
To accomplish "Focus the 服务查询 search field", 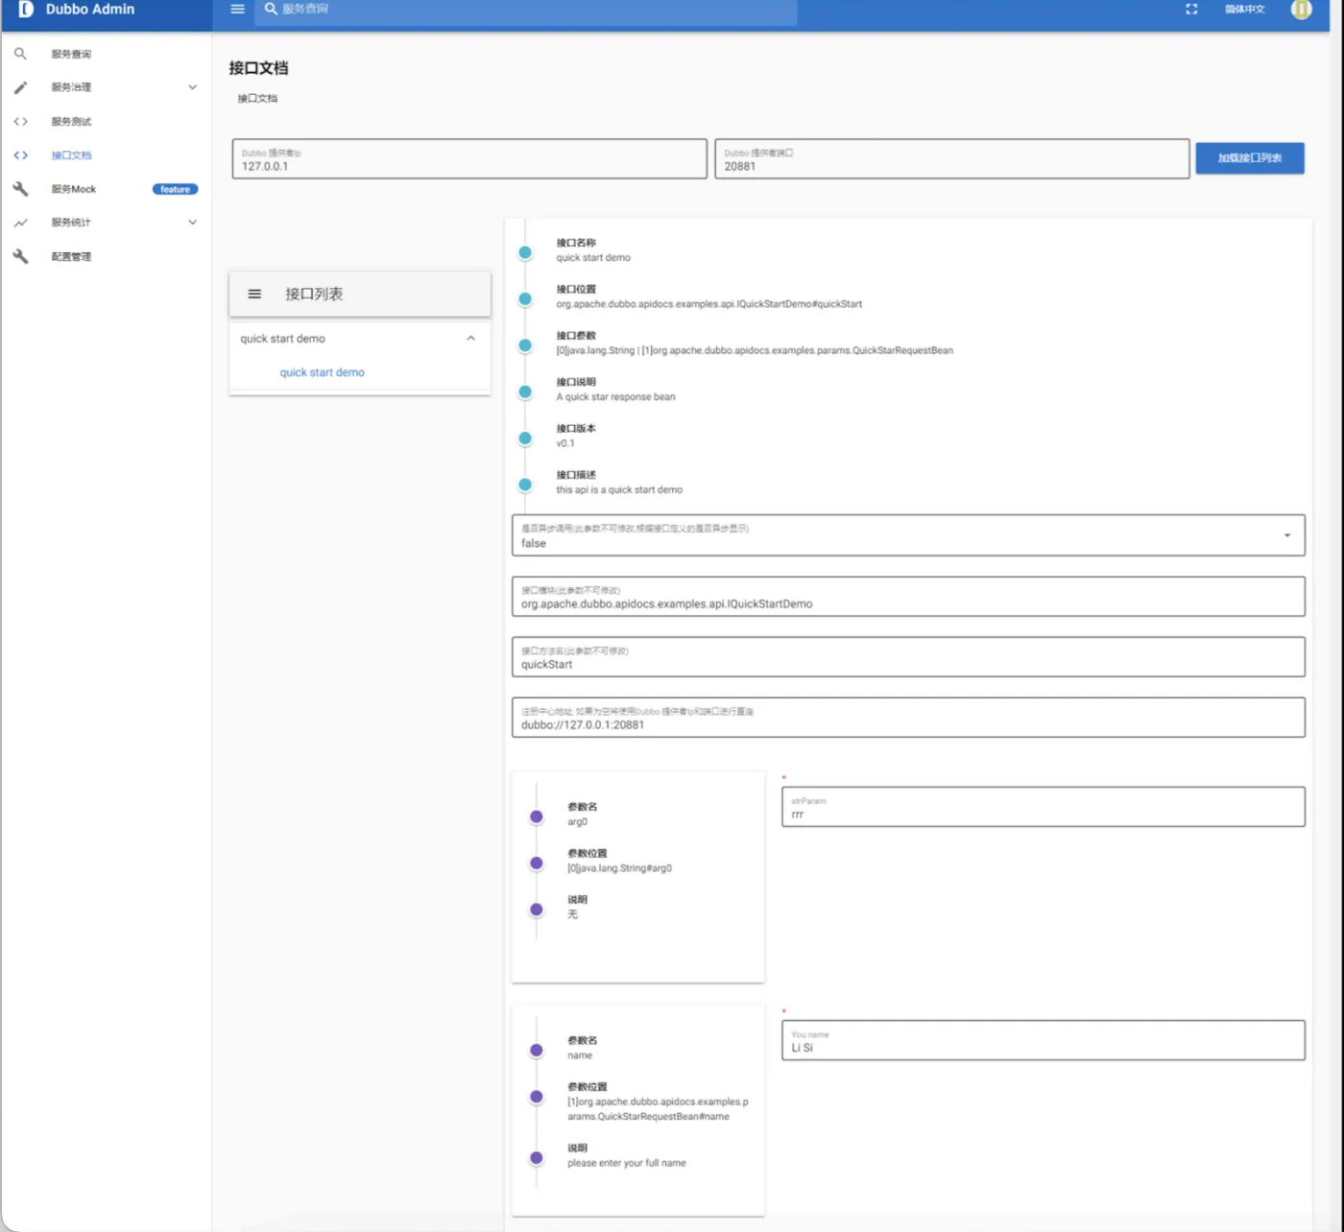I will (x=525, y=9).
